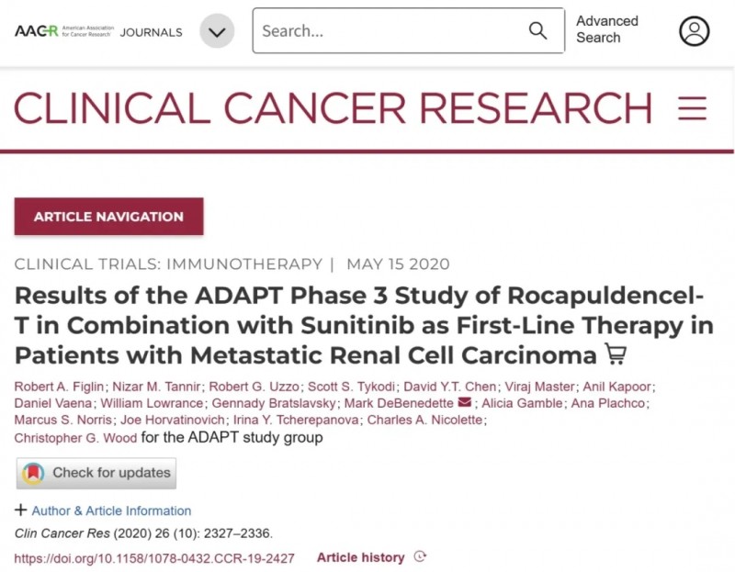Open the Article Navigation menu
735x572 pixels.
[x=108, y=217]
